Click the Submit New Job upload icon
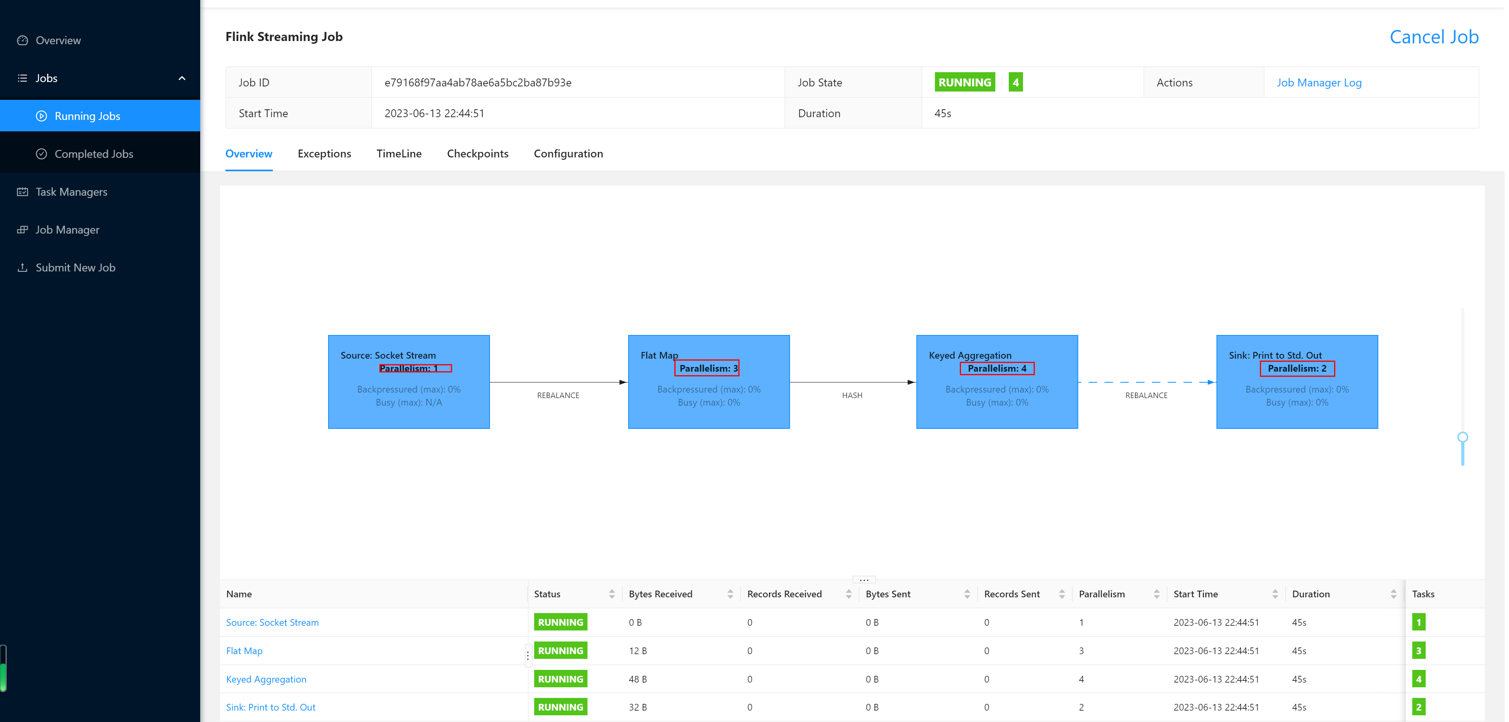This screenshot has width=1509, height=722. (x=22, y=267)
